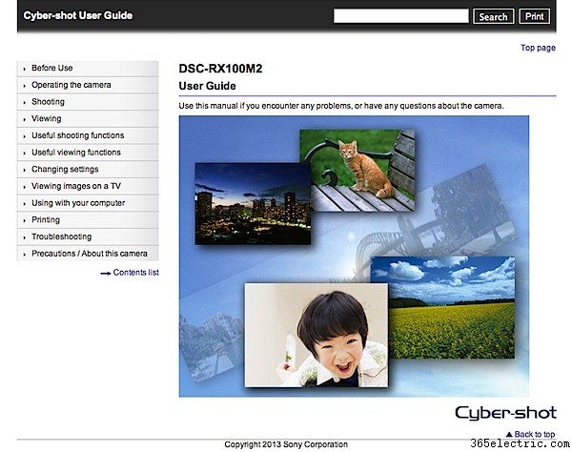Go to Changing settings

click(x=88, y=170)
